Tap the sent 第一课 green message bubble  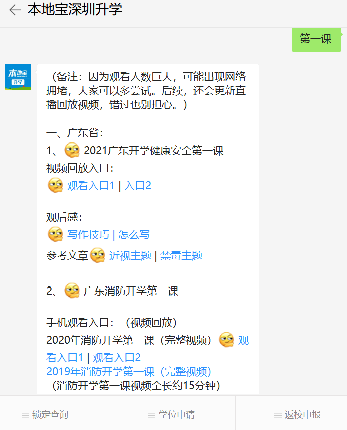pos(316,40)
